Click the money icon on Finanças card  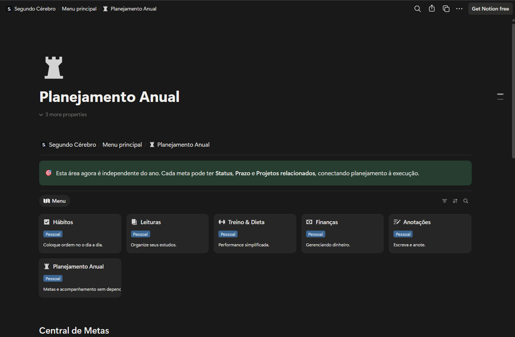(x=309, y=222)
